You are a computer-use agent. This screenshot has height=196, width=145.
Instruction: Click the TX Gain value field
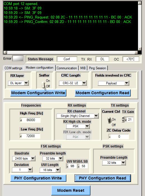point(130,119)
